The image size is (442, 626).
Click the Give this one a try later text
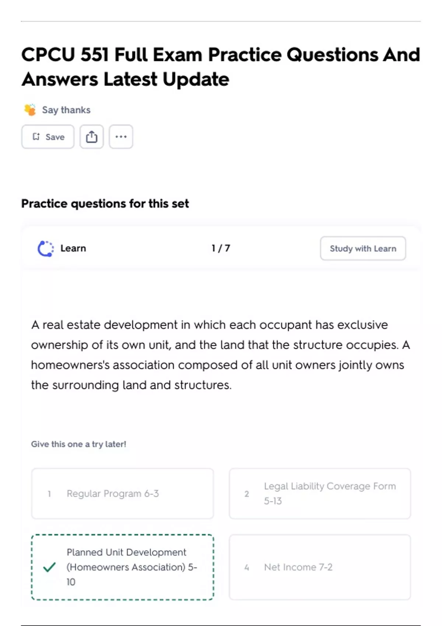point(78,444)
